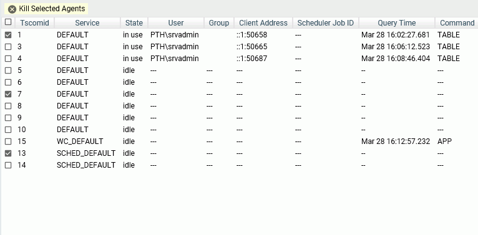The image size is (478, 235).
Task: Sort by the Query Time column header
Action: tap(397, 23)
